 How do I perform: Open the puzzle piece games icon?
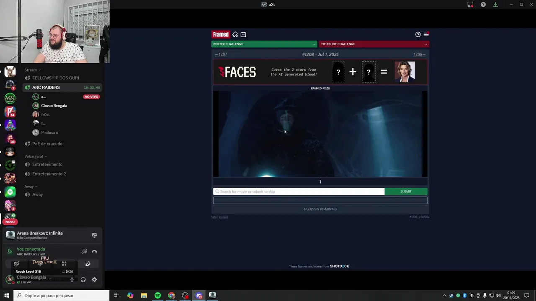pos(235,34)
